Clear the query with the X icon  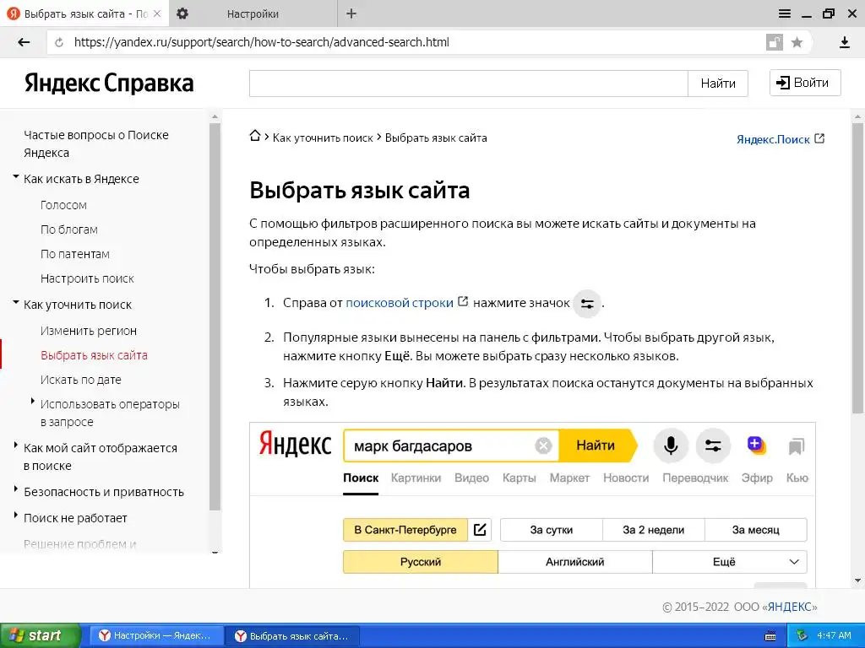pyautogui.click(x=543, y=445)
